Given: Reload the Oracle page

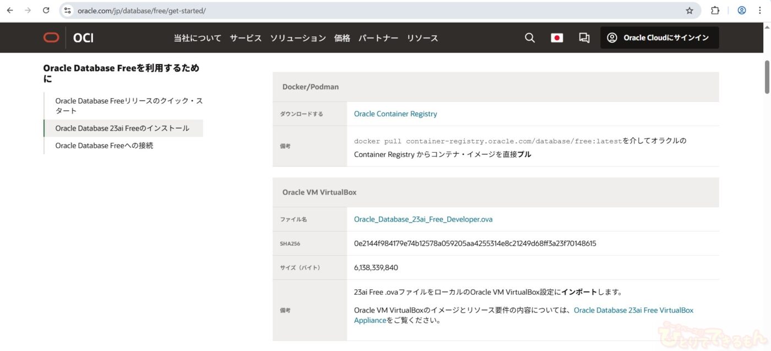Looking at the screenshot, I should 46,10.
